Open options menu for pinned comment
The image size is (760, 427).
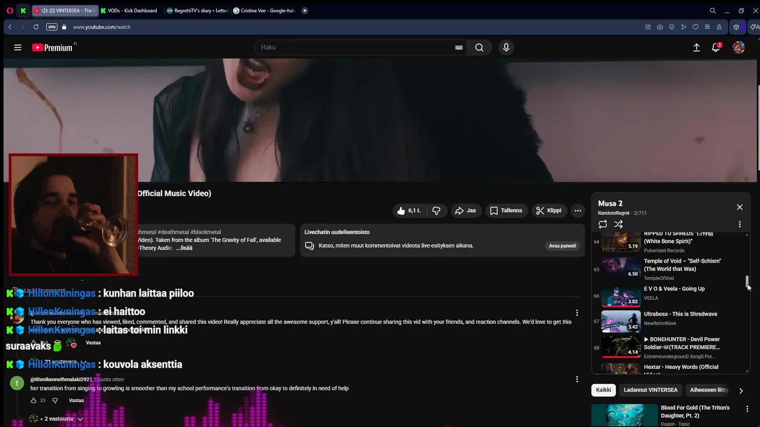[577, 313]
